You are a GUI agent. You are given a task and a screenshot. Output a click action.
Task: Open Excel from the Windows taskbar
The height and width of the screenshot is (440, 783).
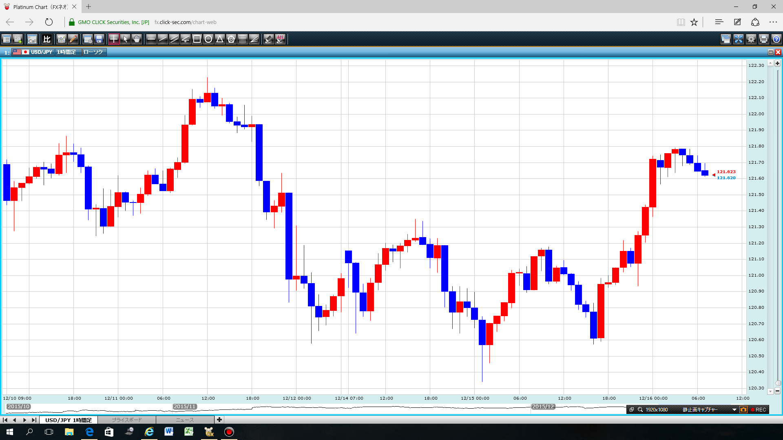click(x=189, y=432)
